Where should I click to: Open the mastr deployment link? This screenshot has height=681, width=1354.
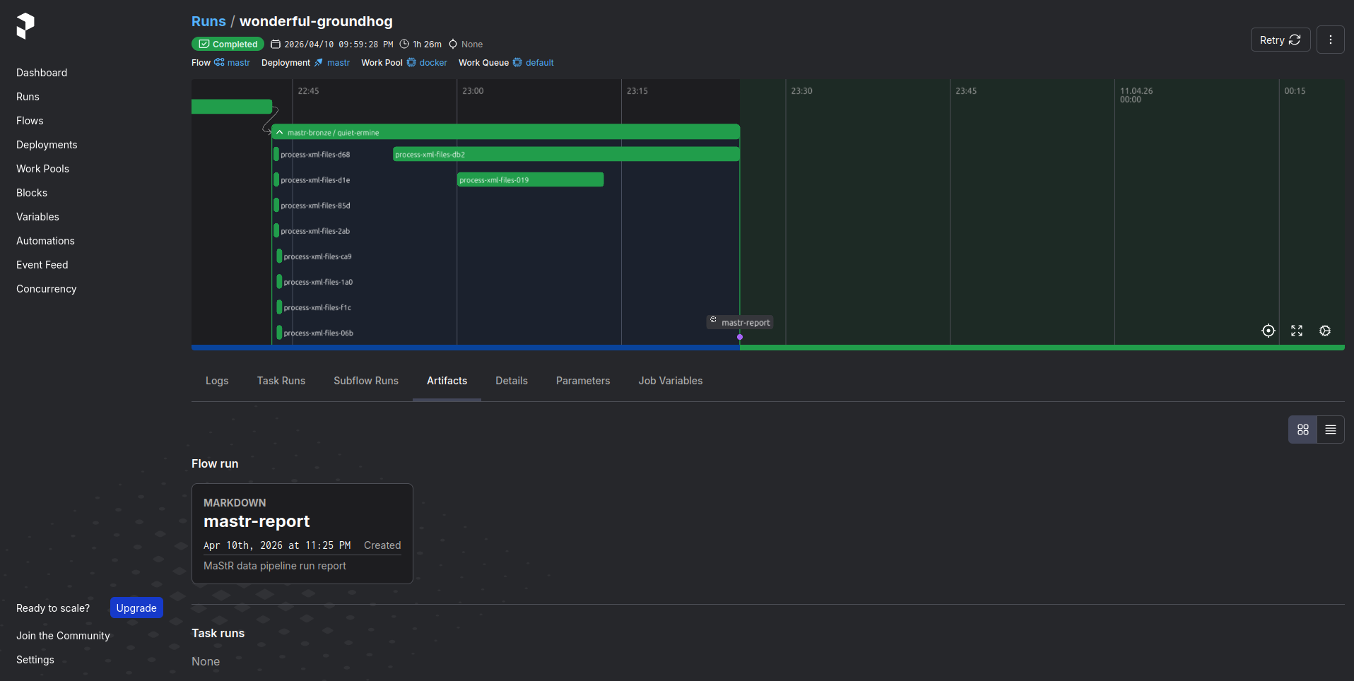338,63
